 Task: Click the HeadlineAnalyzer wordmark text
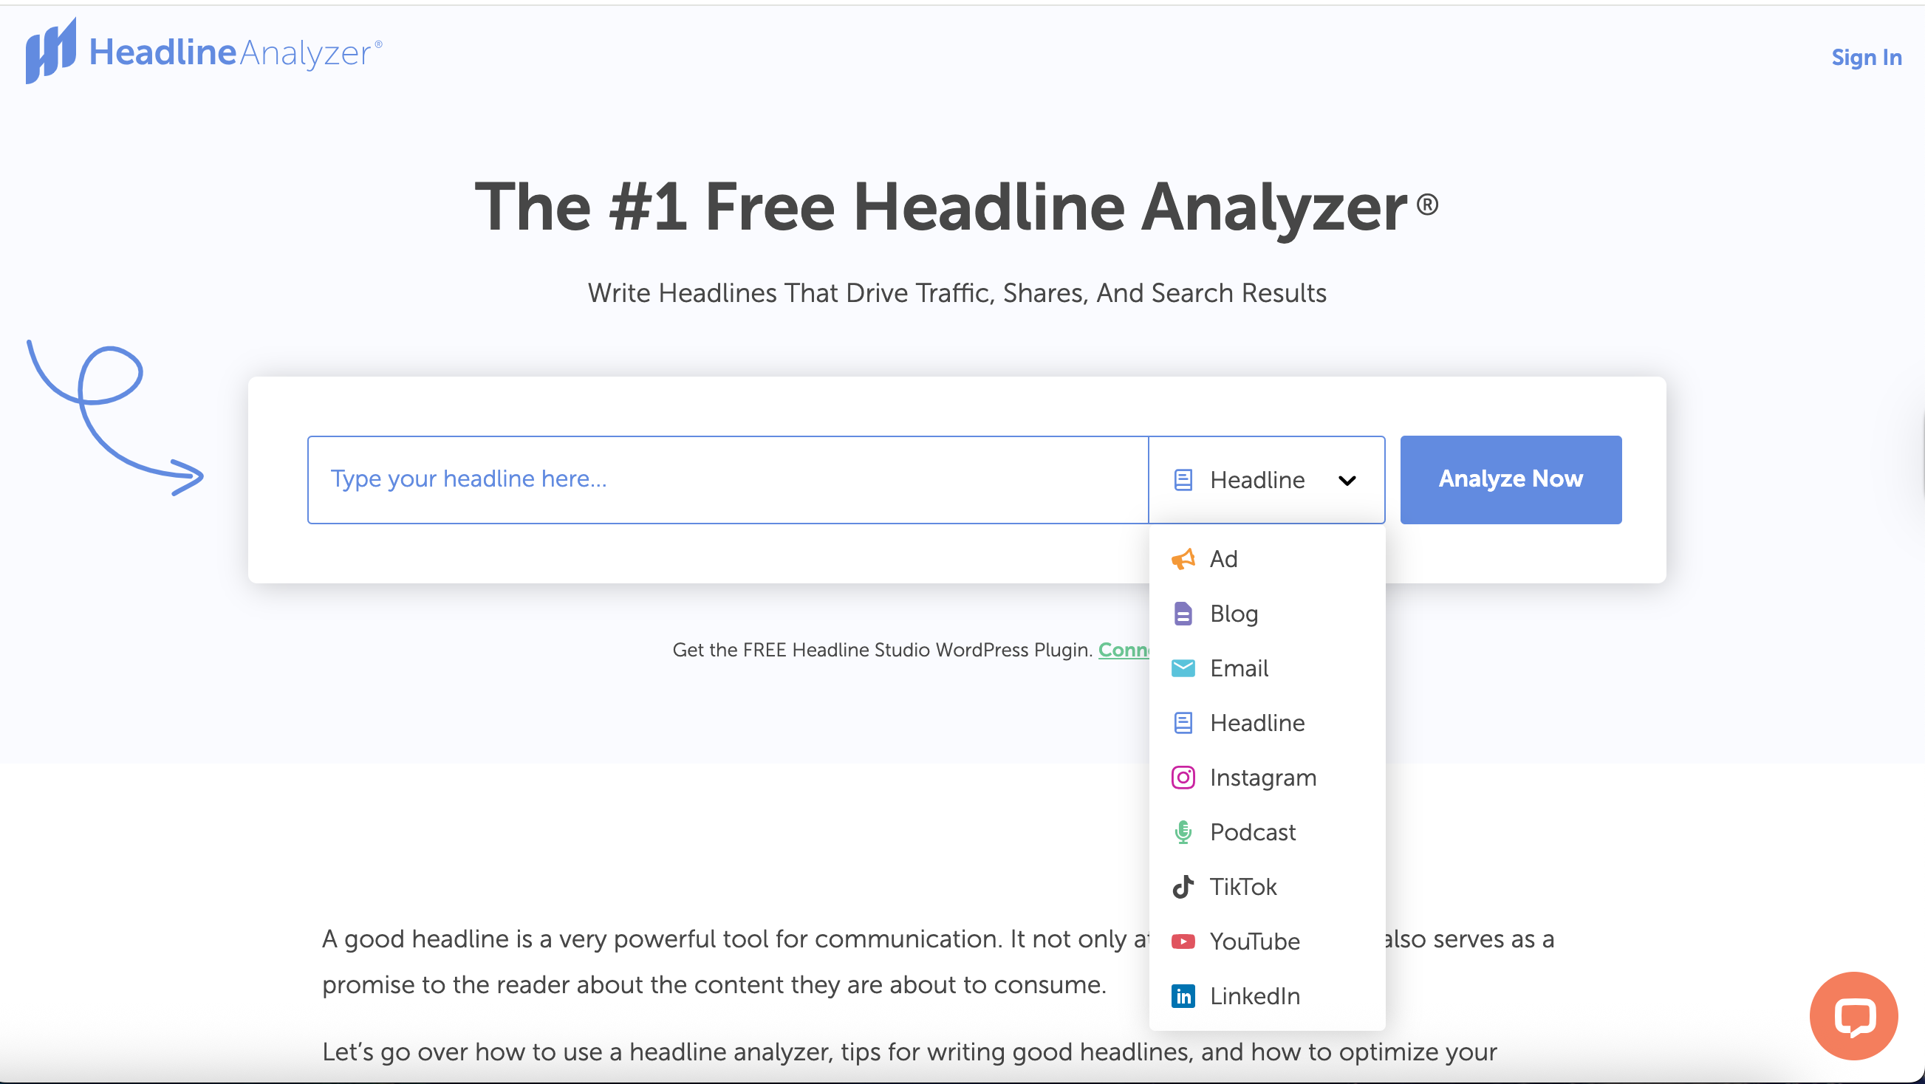[236, 52]
